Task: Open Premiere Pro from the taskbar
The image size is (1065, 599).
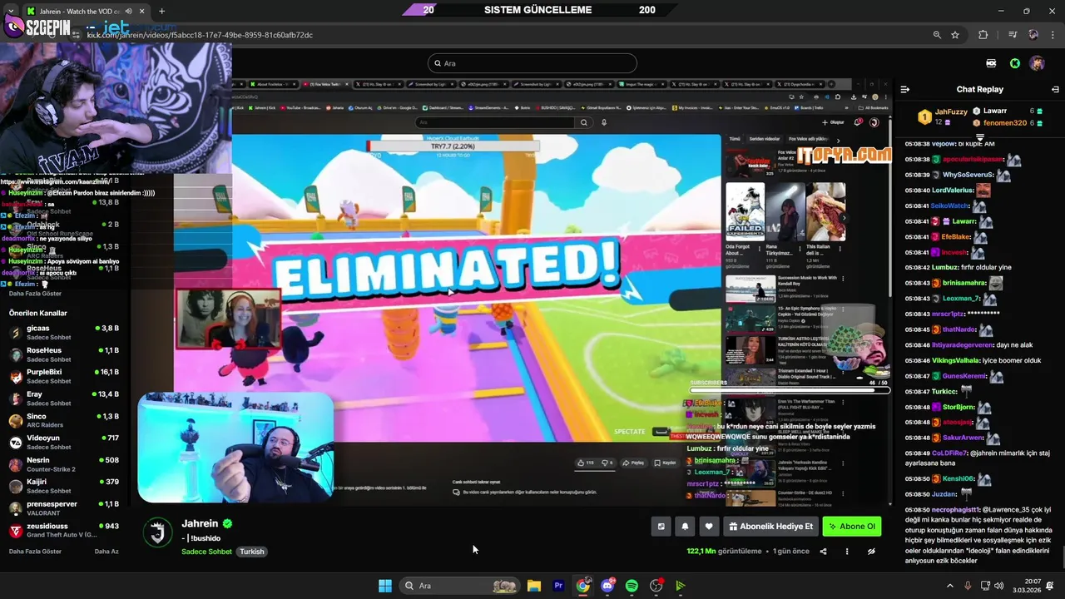Action: click(558, 586)
